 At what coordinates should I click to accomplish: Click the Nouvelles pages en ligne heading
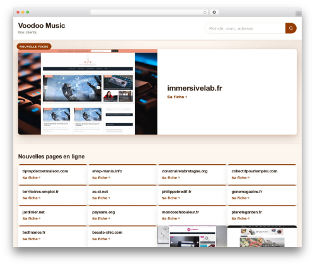(51, 157)
